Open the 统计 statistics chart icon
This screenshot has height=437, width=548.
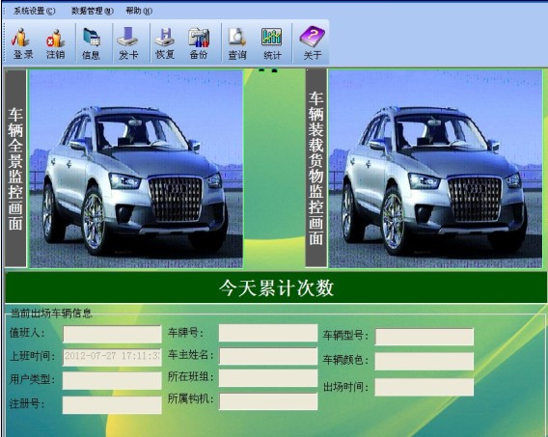pyautogui.click(x=272, y=43)
